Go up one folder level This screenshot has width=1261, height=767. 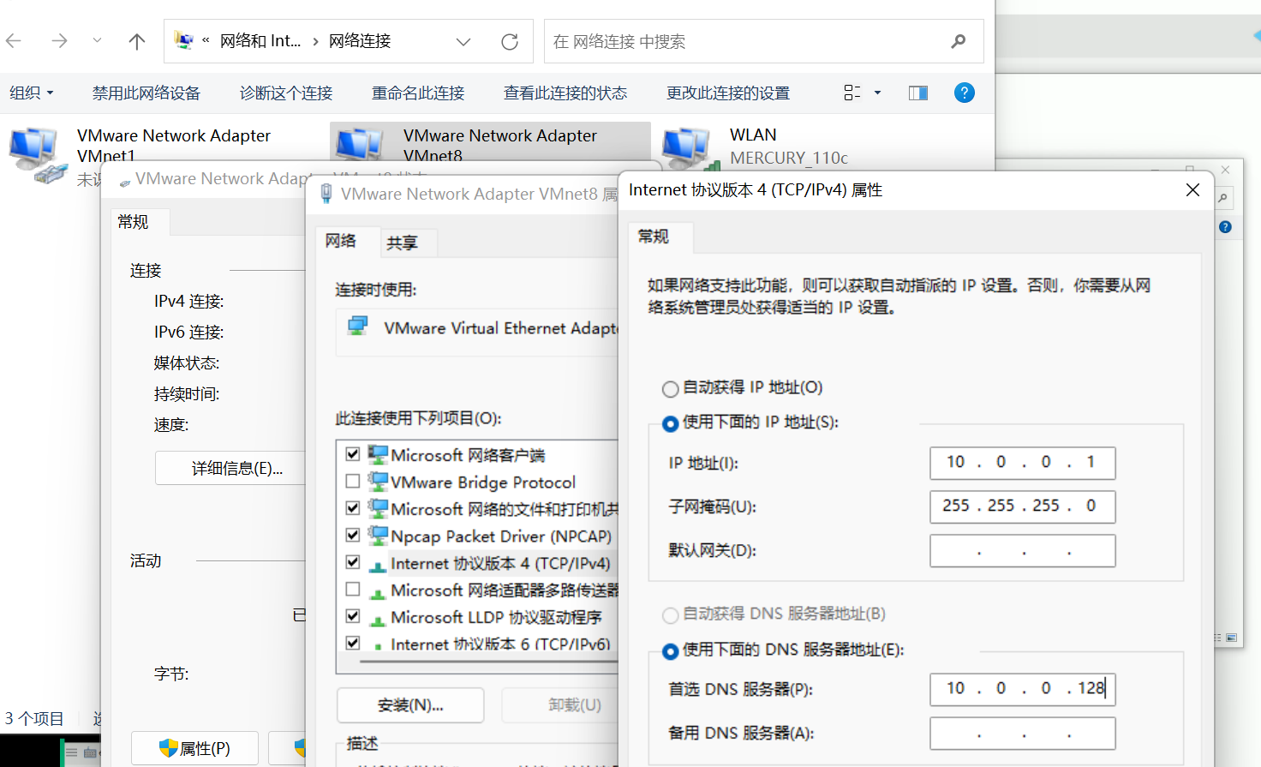coord(136,41)
